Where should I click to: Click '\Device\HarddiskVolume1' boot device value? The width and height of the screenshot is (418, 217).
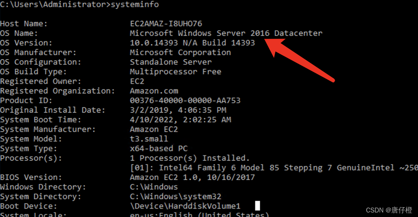tap(185, 206)
